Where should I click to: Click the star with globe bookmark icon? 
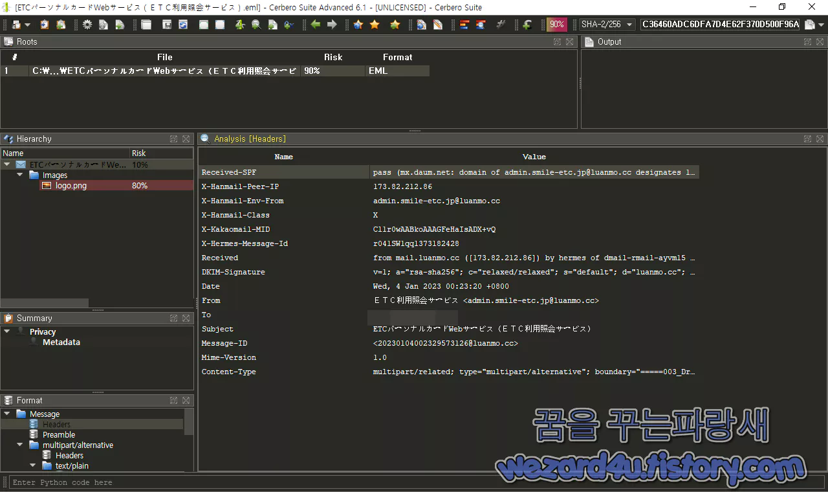coord(358,25)
